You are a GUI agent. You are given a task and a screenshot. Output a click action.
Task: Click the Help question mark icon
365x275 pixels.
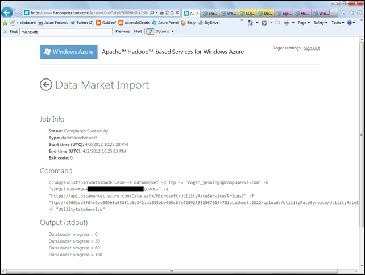pos(350,23)
